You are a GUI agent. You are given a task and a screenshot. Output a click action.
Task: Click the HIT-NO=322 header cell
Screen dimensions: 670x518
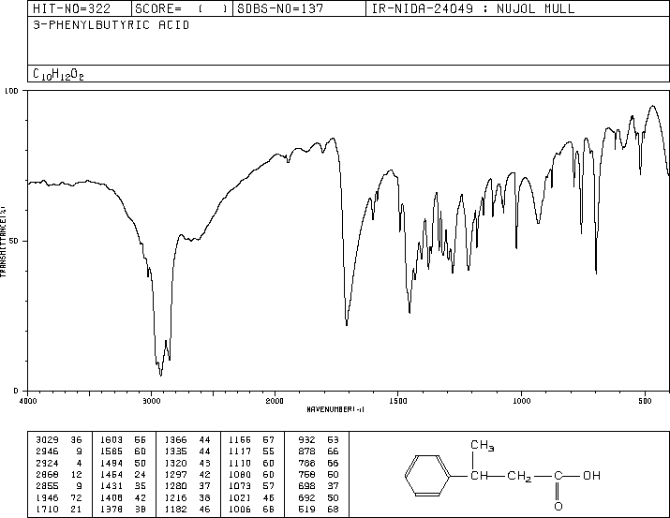[71, 8]
